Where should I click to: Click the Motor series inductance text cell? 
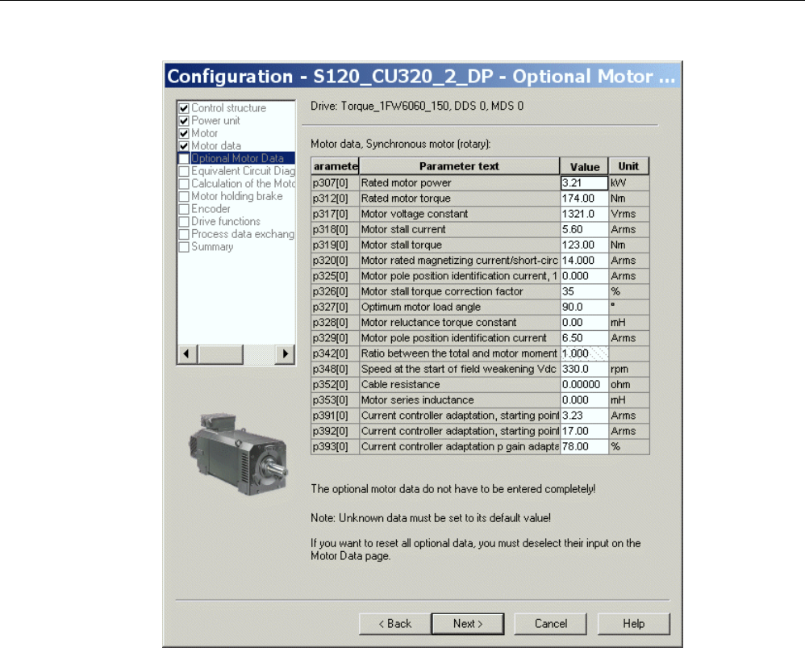pos(460,400)
